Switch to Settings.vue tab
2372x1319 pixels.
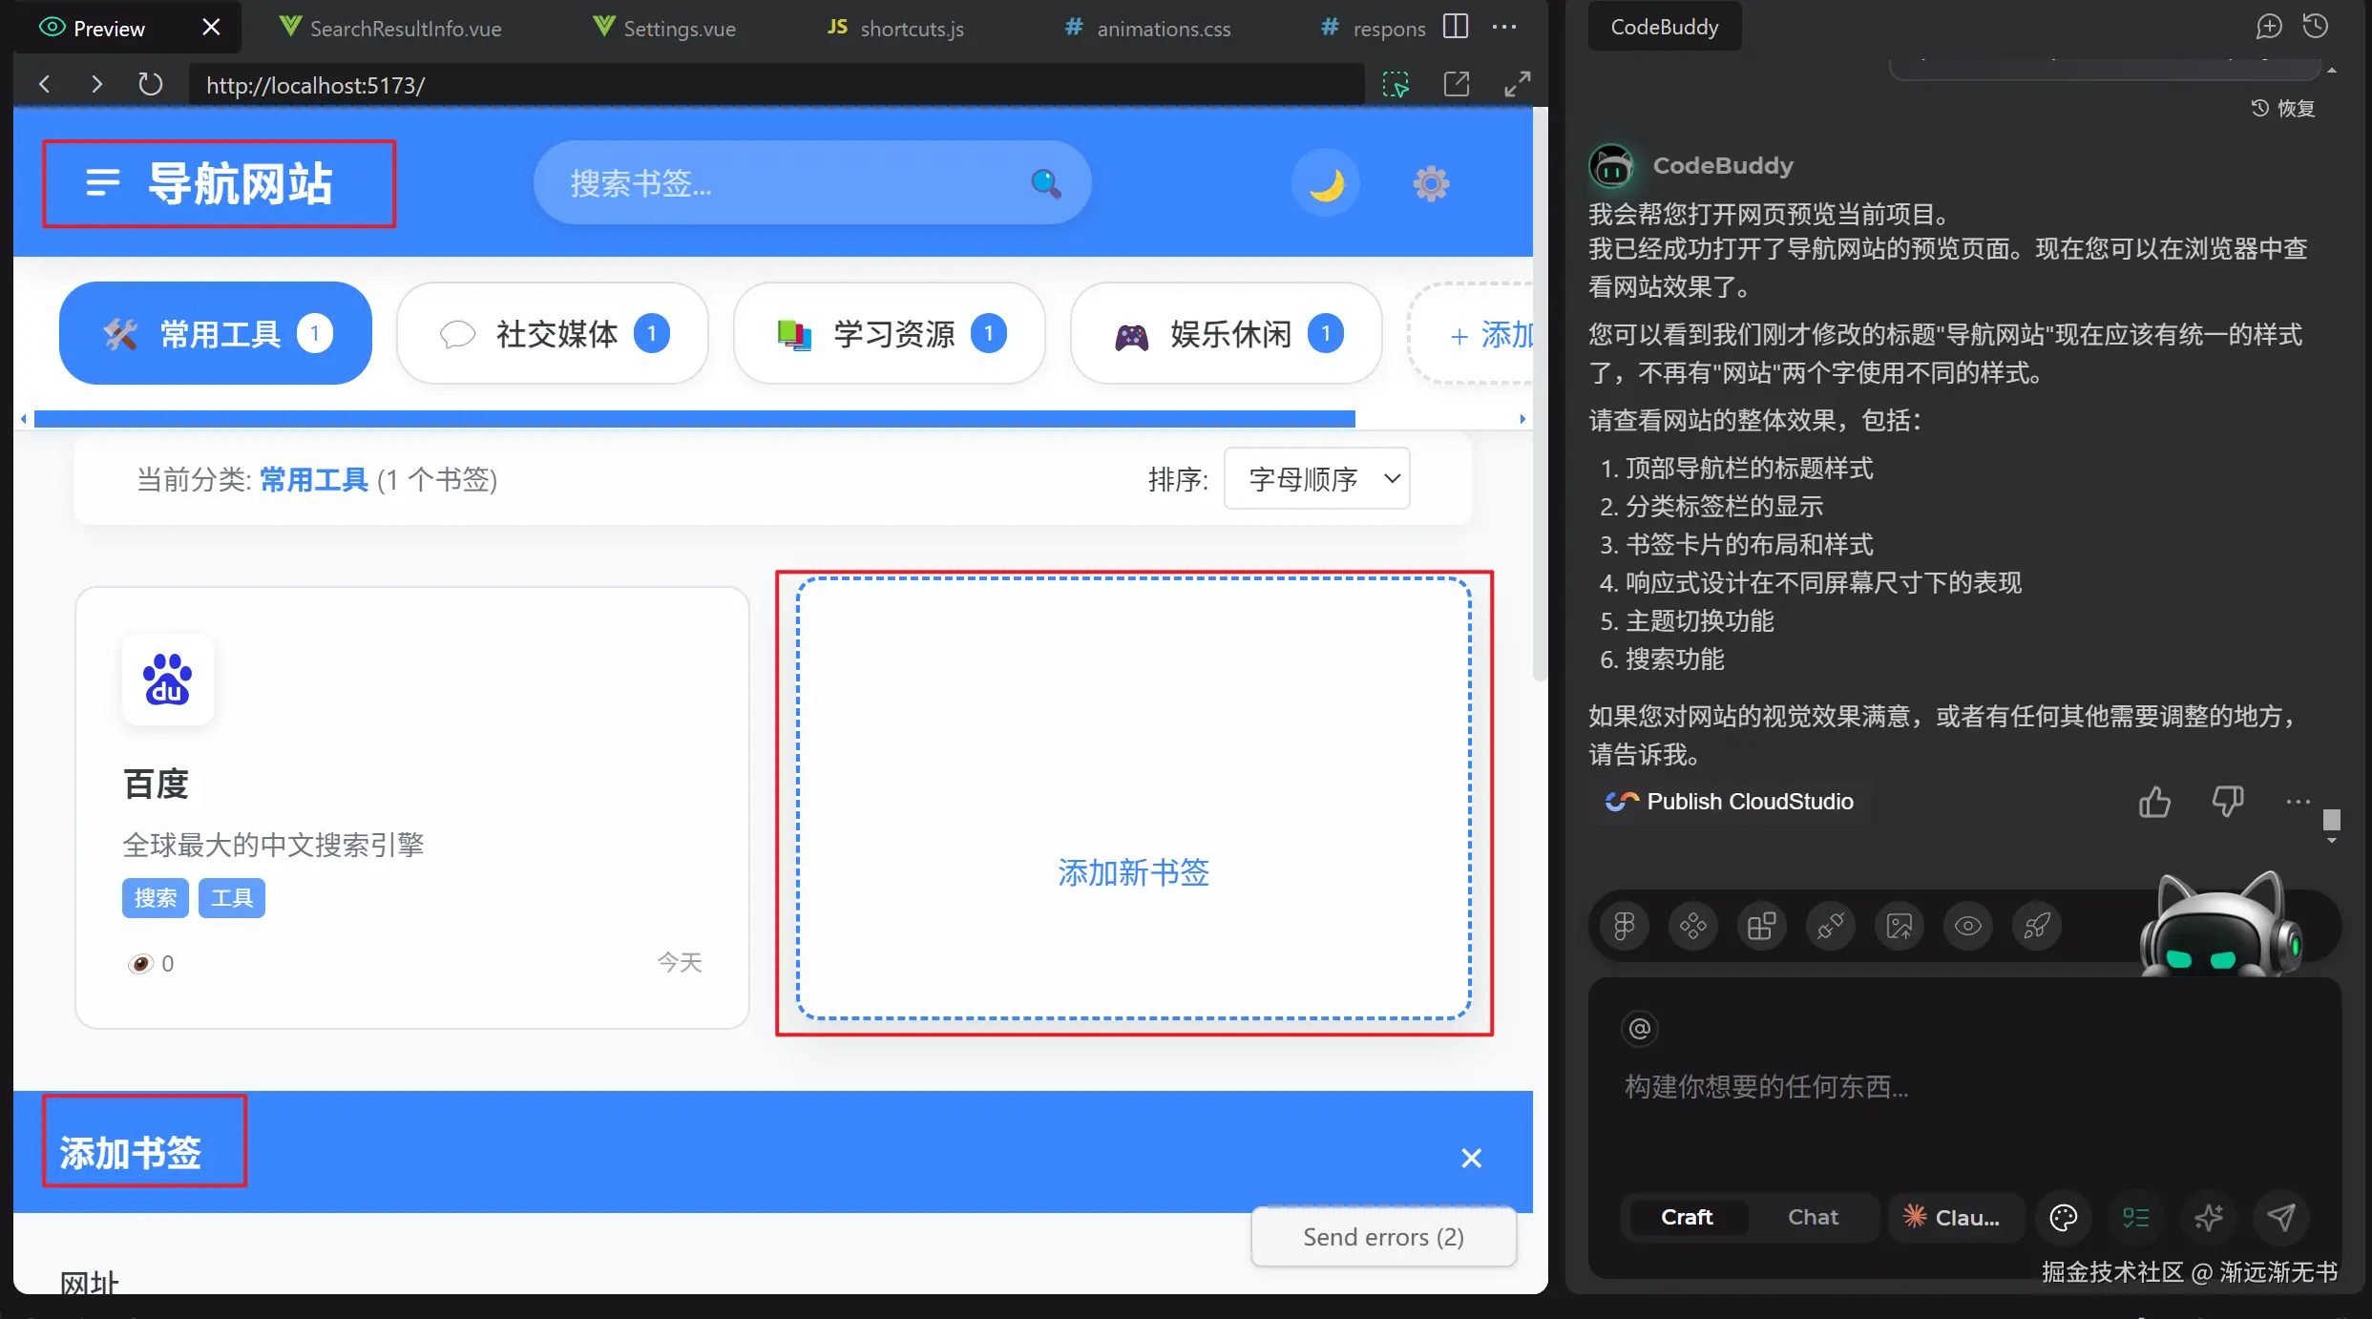coord(664,29)
